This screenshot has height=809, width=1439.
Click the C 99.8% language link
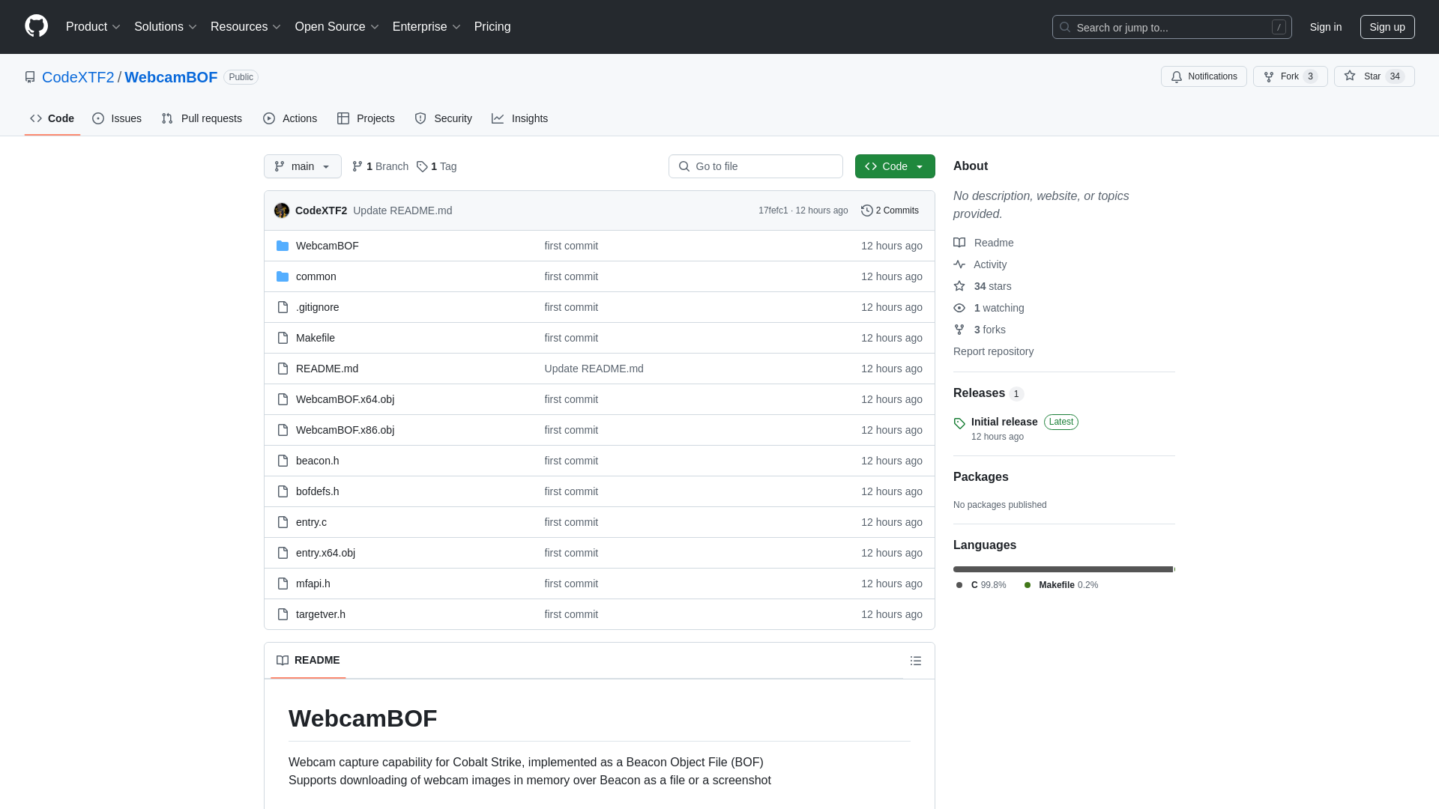981,585
